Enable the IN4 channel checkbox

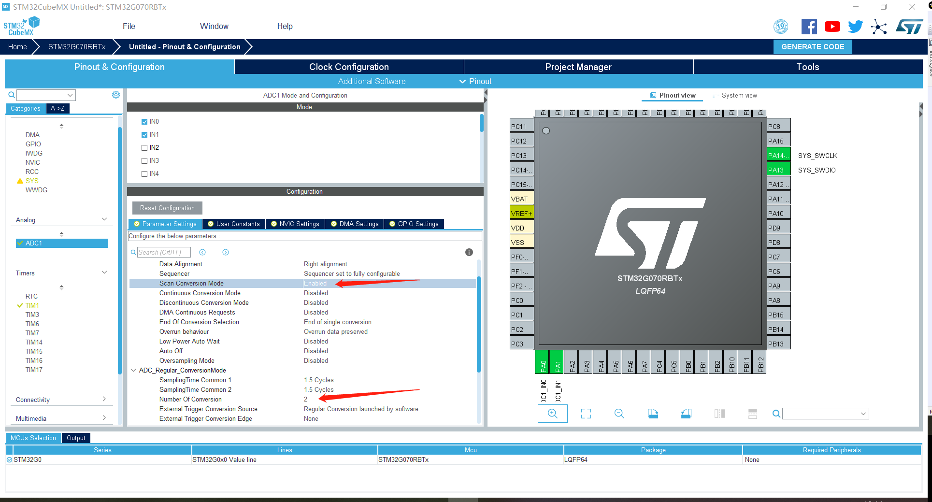pyautogui.click(x=144, y=173)
